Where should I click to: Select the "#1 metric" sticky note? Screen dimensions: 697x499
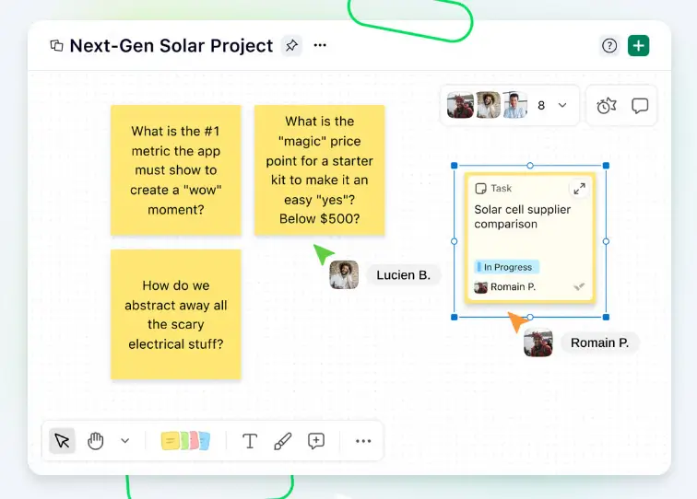pyautogui.click(x=176, y=170)
